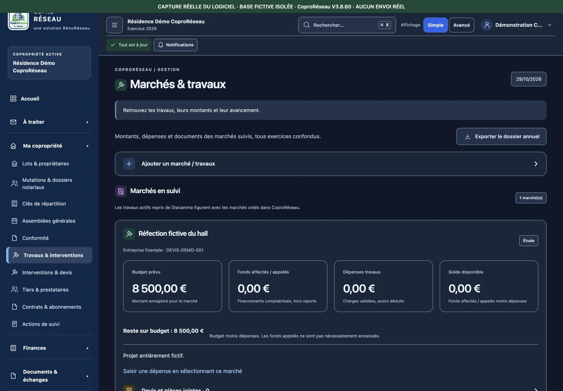The width and height of the screenshot is (563, 391).
Task: Expand the À traiter sidebar section
Action: pos(49,122)
